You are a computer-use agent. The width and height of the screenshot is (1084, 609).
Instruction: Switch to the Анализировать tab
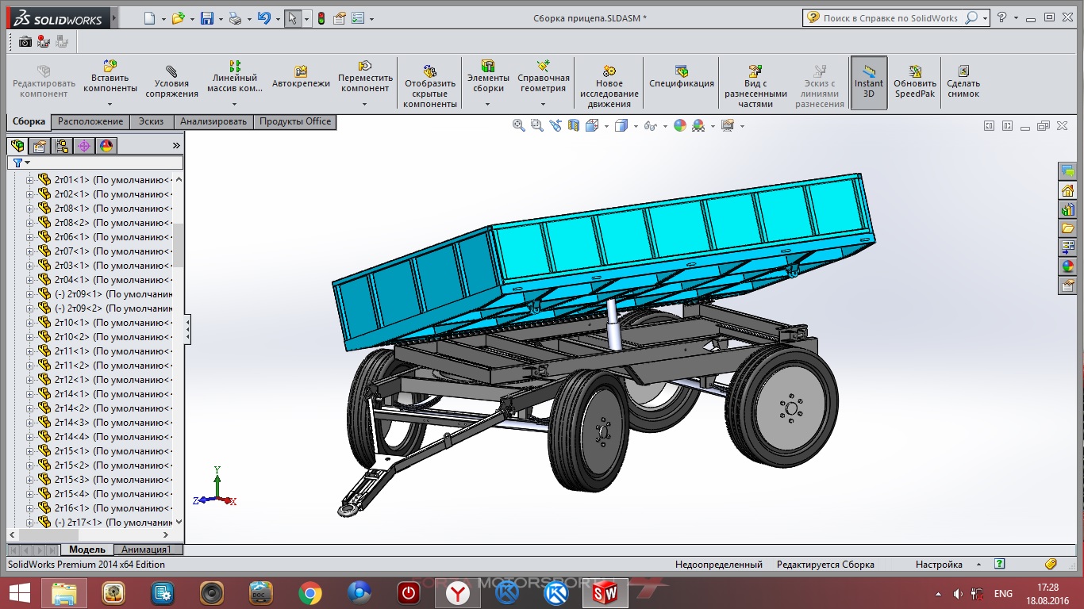213,121
